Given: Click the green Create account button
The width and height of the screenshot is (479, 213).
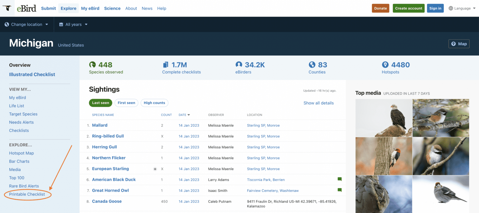Looking at the screenshot, I should [x=409, y=8].
